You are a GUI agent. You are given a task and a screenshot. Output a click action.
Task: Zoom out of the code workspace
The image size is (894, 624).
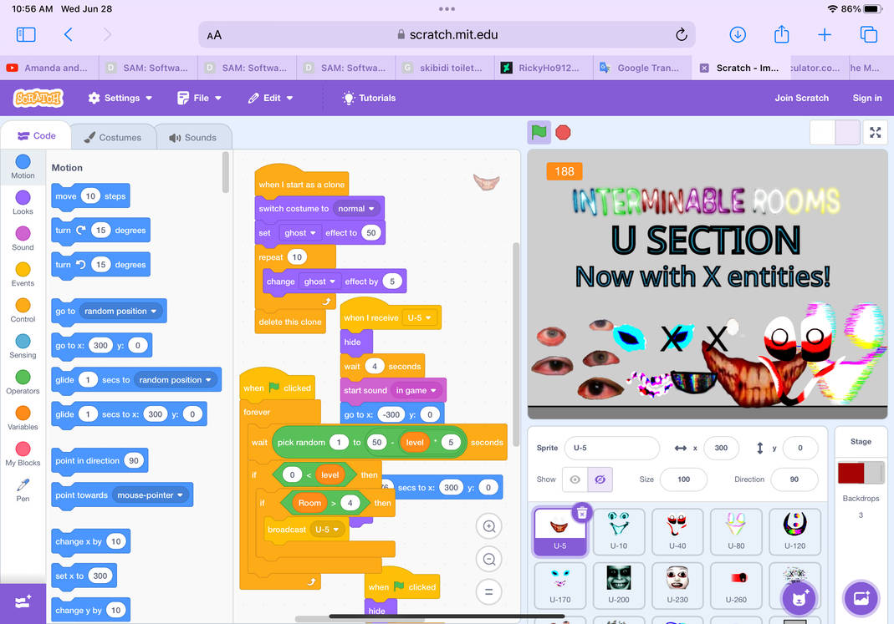(488, 559)
